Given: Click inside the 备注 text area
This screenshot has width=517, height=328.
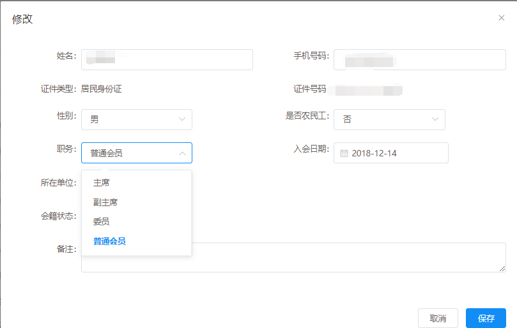Looking at the screenshot, I should [293, 258].
